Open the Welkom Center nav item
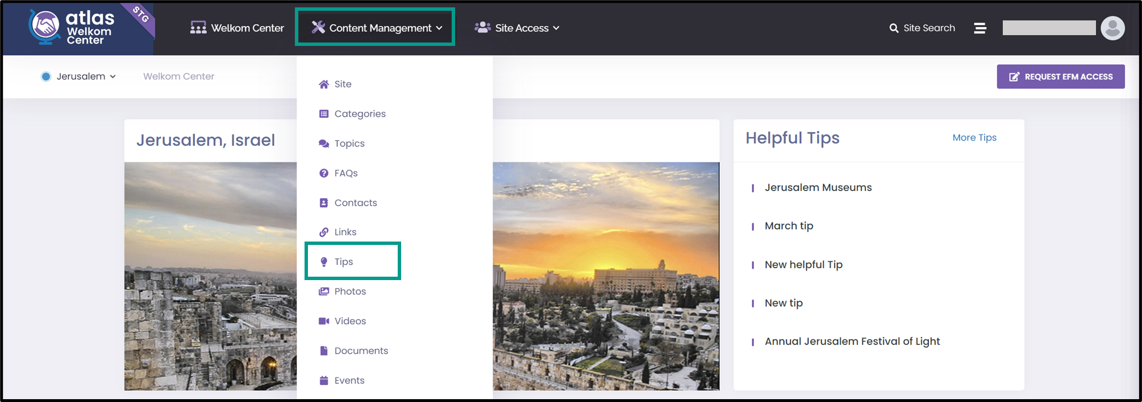 (237, 28)
